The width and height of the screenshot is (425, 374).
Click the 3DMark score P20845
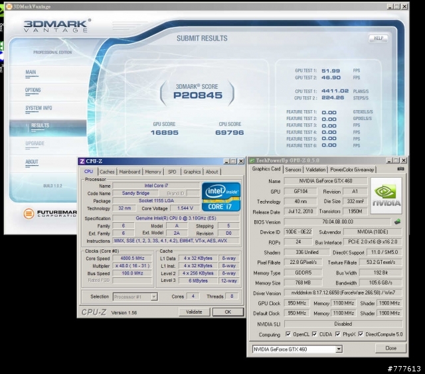pyautogui.click(x=198, y=95)
